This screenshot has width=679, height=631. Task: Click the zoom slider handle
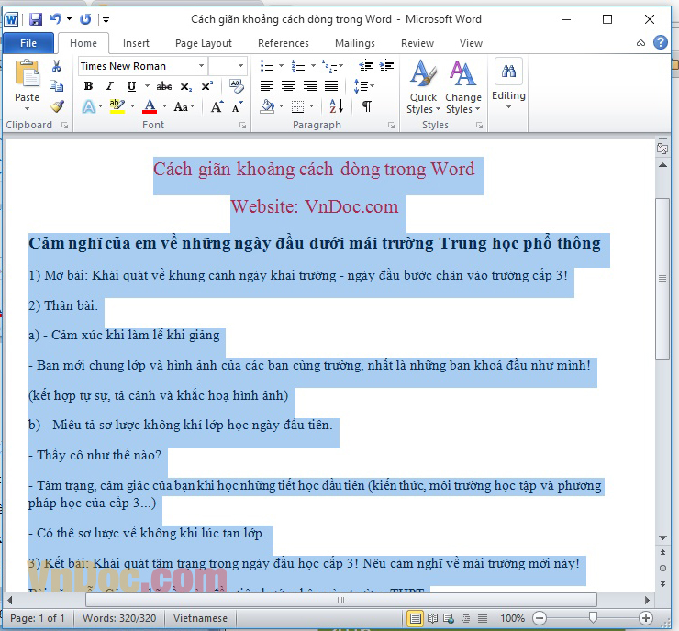(593, 617)
